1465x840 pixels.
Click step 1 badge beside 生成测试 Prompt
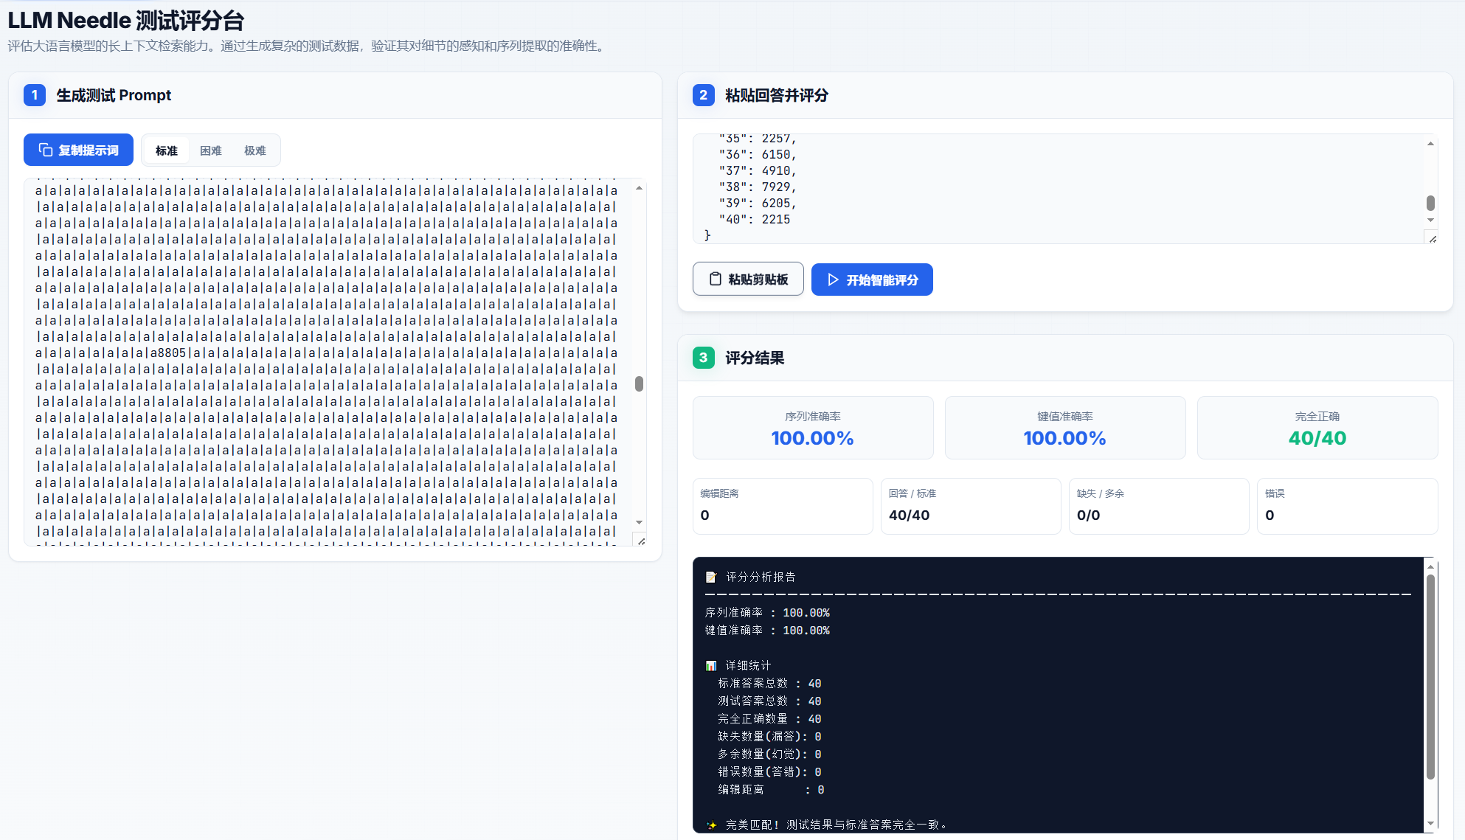pos(35,95)
